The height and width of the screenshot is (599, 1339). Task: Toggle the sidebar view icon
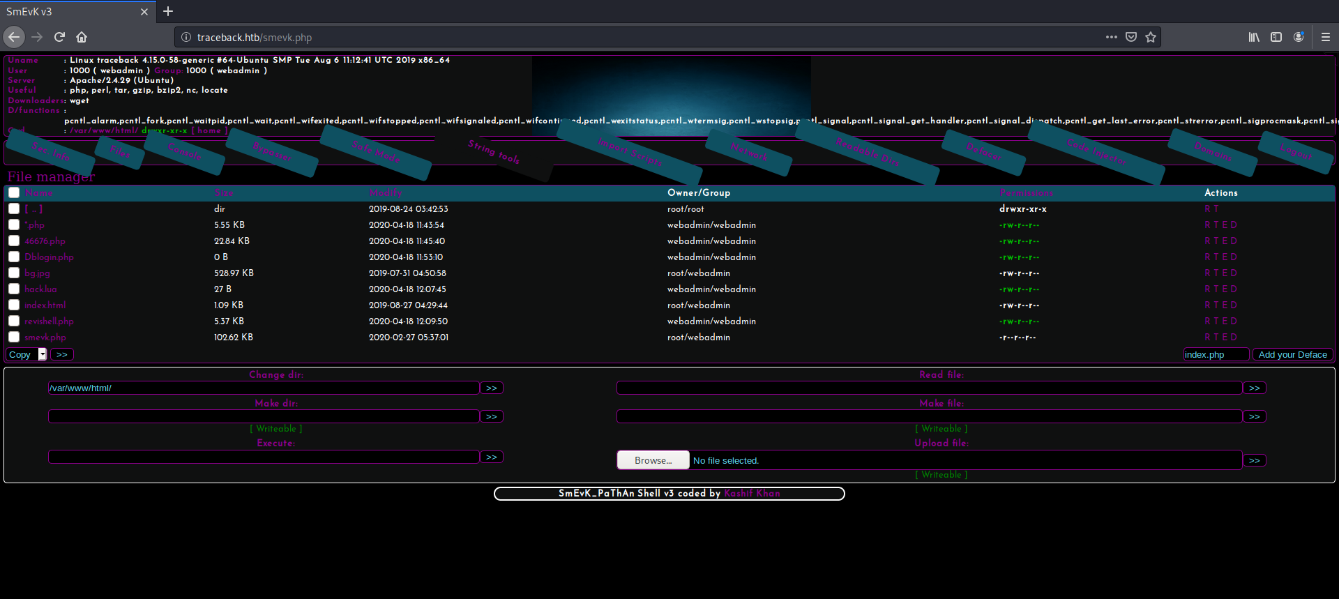click(1276, 37)
